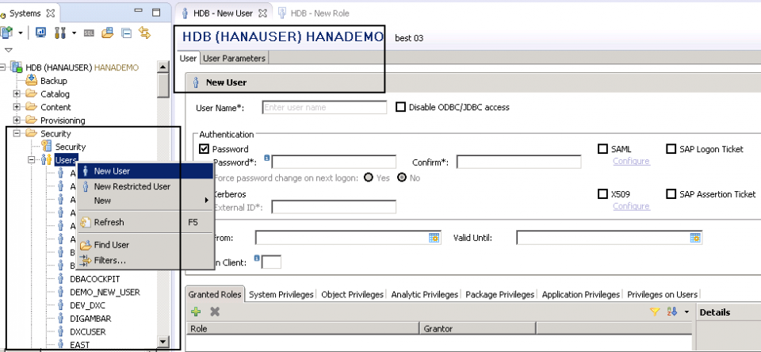Choose New Restricted User menu entry
Screen dimensions: 761x352
pos(145,186)
